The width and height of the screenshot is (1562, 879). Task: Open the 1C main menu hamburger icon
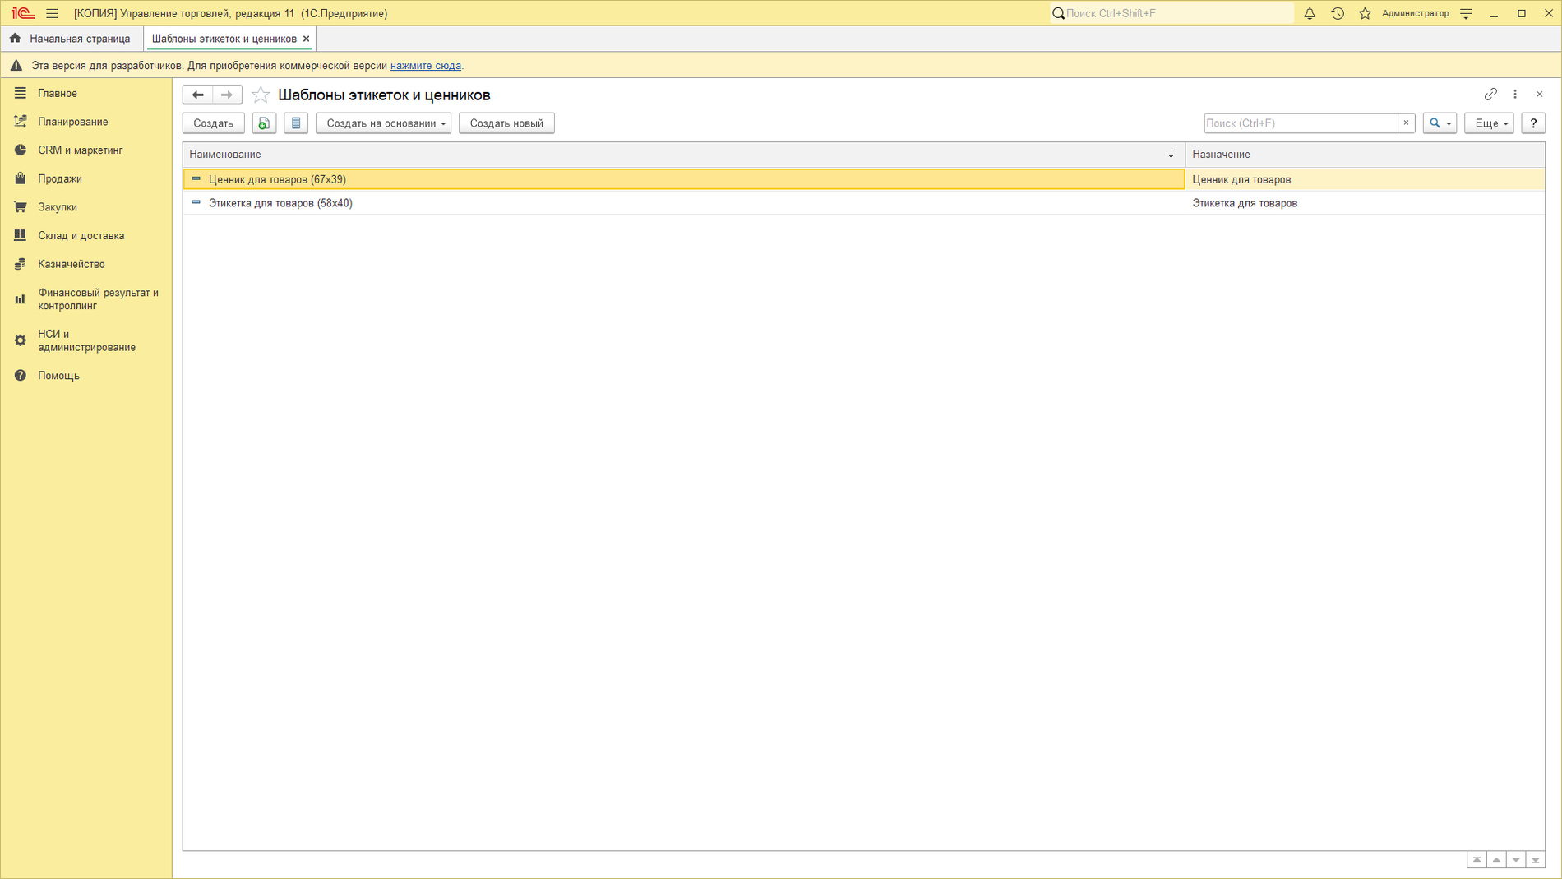[52, 13]
